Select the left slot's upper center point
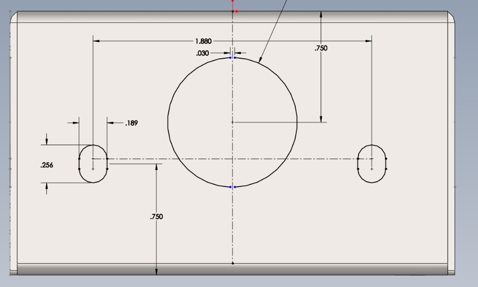The height and width of the screenshot is (287, 478). [93, 158]
